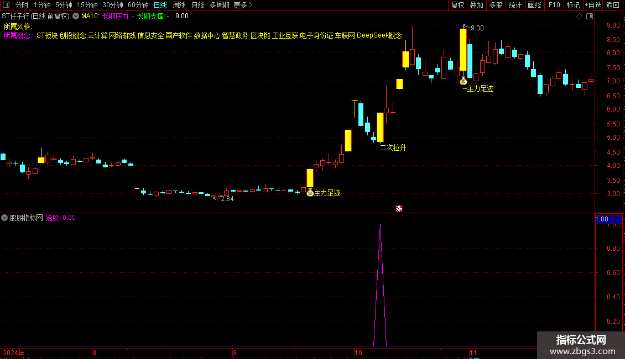Image resolution: width=625 pixels, height=359 pixels.
Task: Click the 9.00 high price label
Action: [x=477, y=28]
